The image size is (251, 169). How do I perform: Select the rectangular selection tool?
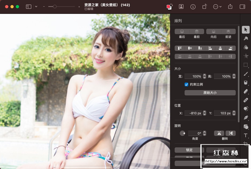246,65
